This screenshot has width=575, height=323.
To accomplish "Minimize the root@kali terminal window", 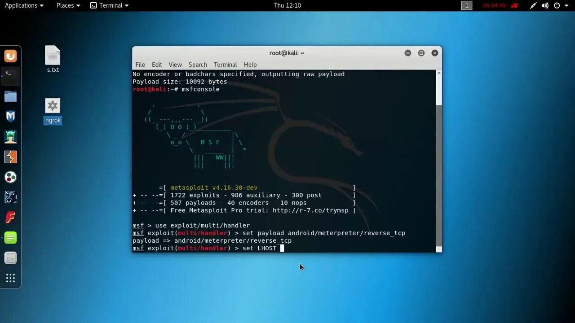I will (408, 53).
